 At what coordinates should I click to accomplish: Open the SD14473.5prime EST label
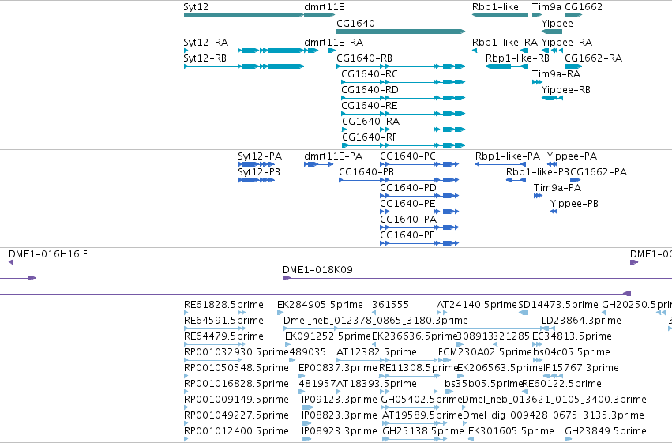[x=558, y=305]
